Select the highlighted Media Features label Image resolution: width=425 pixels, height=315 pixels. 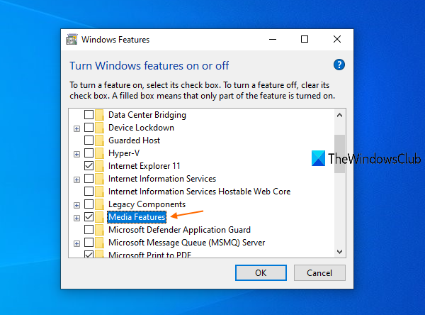click(137, 217)
